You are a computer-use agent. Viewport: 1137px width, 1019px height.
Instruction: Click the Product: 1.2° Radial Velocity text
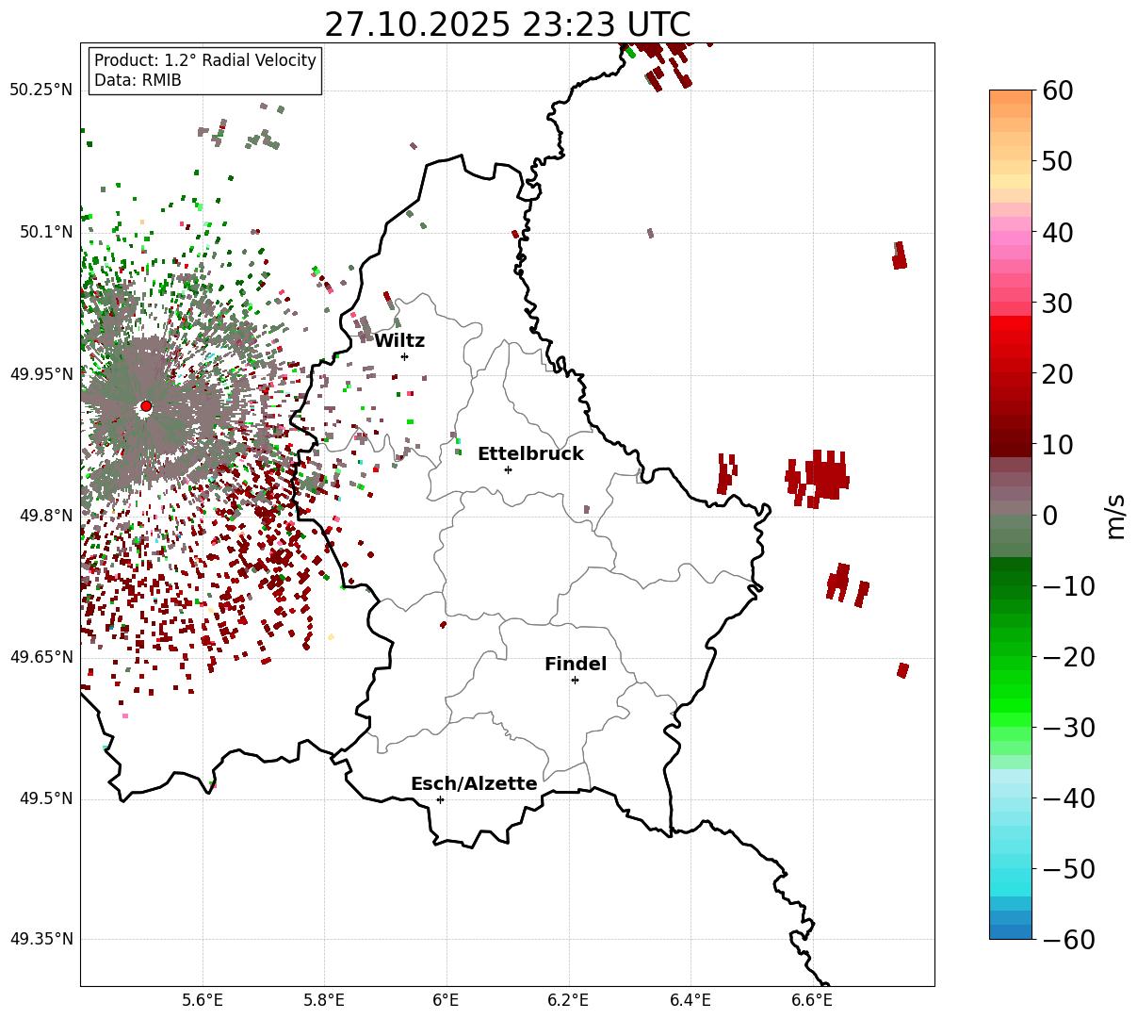(x=205, y=60)
